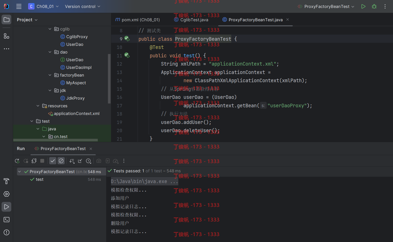The height and width of the screenshot is (242, 393).
Task: Collapse the cglib package
Action: point(50,29)
